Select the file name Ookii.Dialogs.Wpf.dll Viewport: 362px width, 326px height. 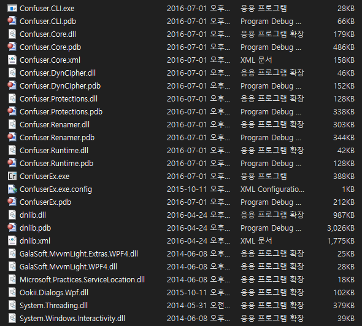point(54,293)
